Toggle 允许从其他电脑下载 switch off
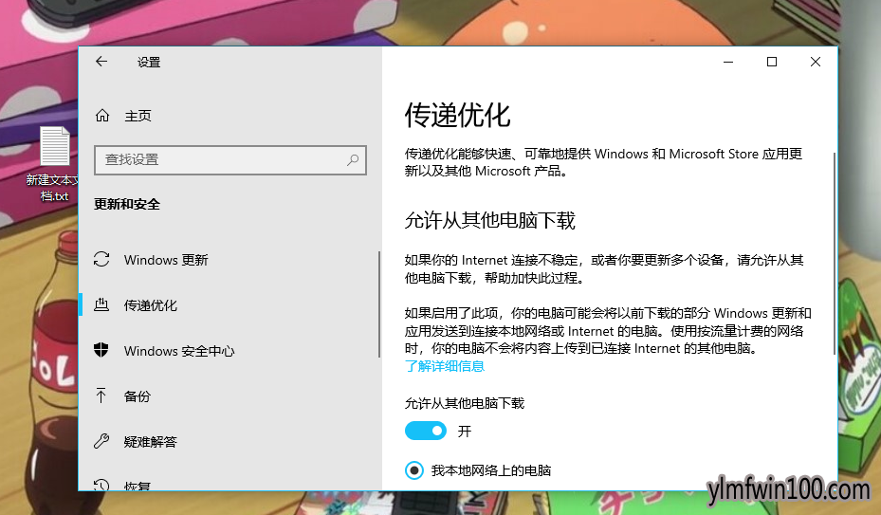 tap(426, 432)
